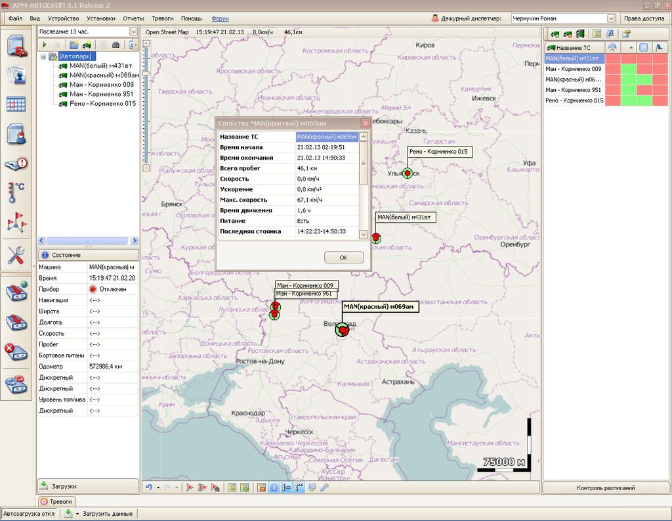Viewport: 672px width, 521px height.
Task: Collapse the Автопарк tree node
Action: pos(43,57)
